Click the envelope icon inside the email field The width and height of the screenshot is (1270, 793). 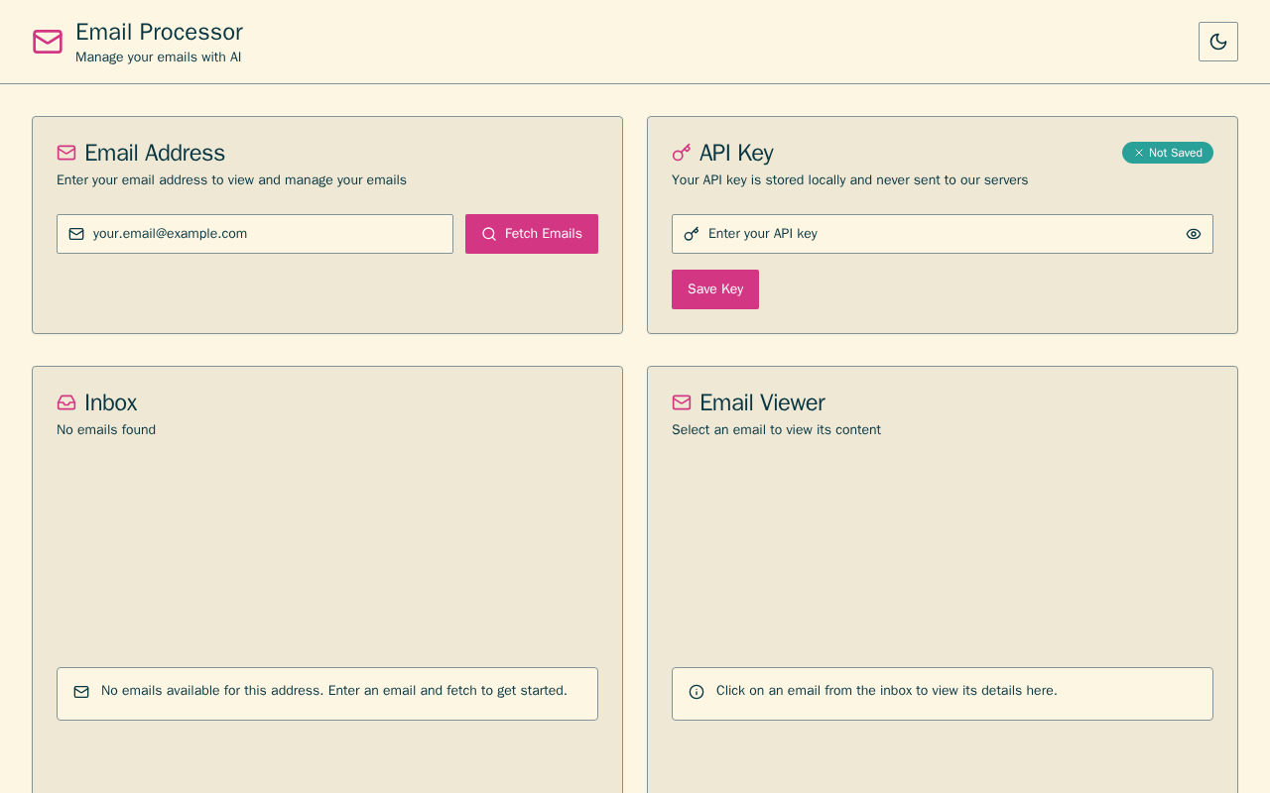tap(76, 234)
